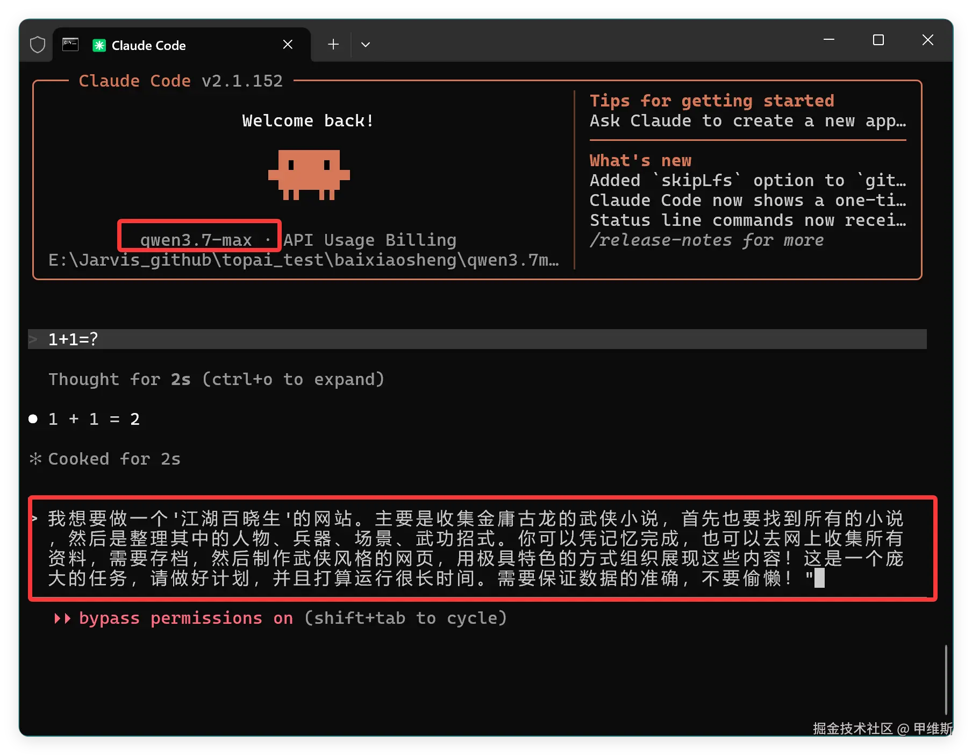The width and height of the screenshot is (972, 755).
Task: Click the Claude Code pixel mascot
Action: (309, 175)
